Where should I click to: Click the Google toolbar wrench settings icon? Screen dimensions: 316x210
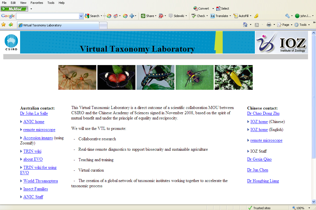point(287,16)
